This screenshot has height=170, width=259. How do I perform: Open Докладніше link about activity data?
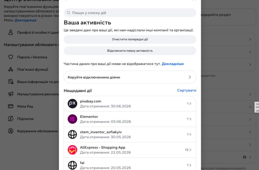point(173,64)
